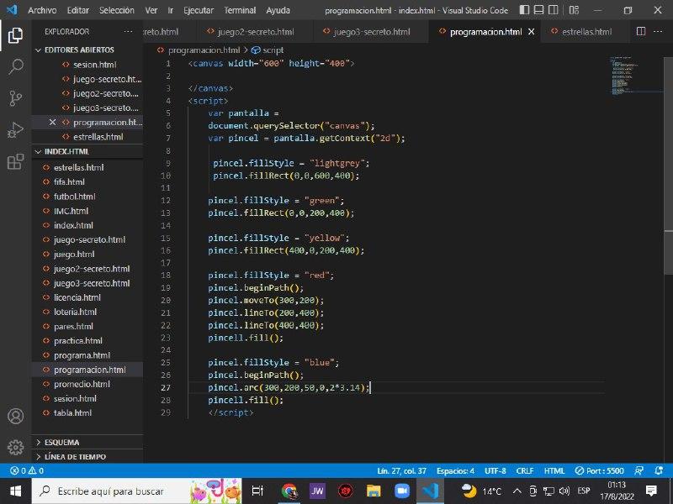The height and width of the screenshot is (504, 673).
Task: Open the Editar menu
Action: coord(78,10)
